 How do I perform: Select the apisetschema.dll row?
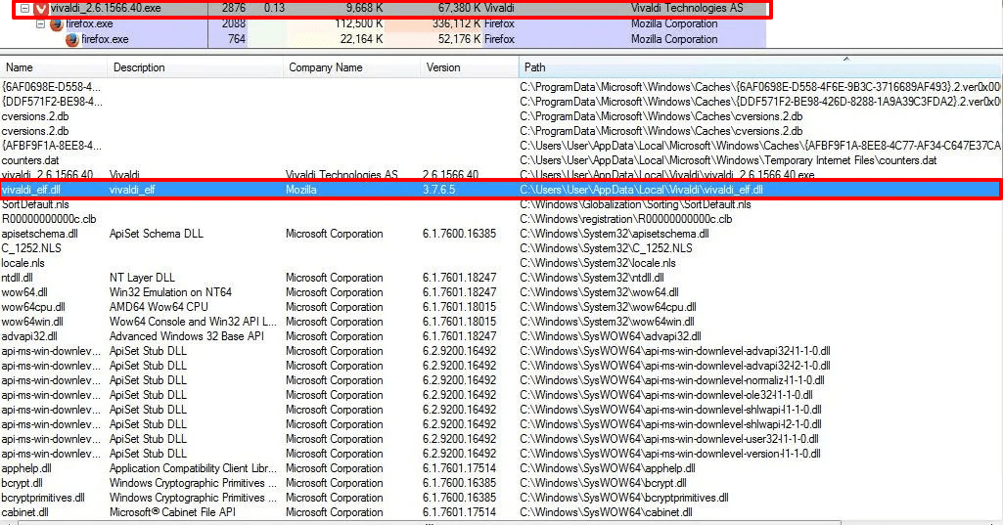tap(501, 234)
